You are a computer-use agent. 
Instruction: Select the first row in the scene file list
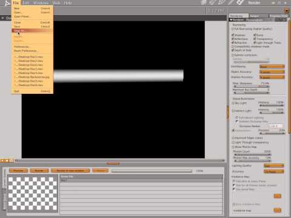[141, 180]
